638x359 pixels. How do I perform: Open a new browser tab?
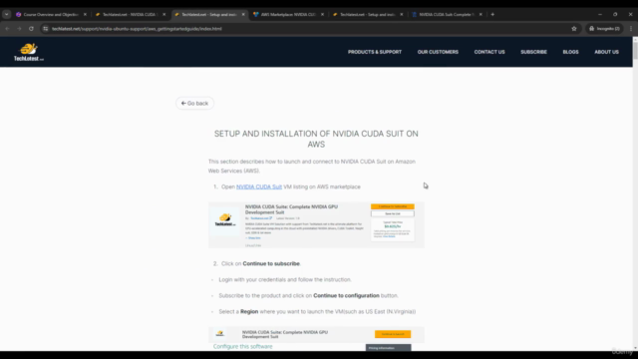coord(492,14)
